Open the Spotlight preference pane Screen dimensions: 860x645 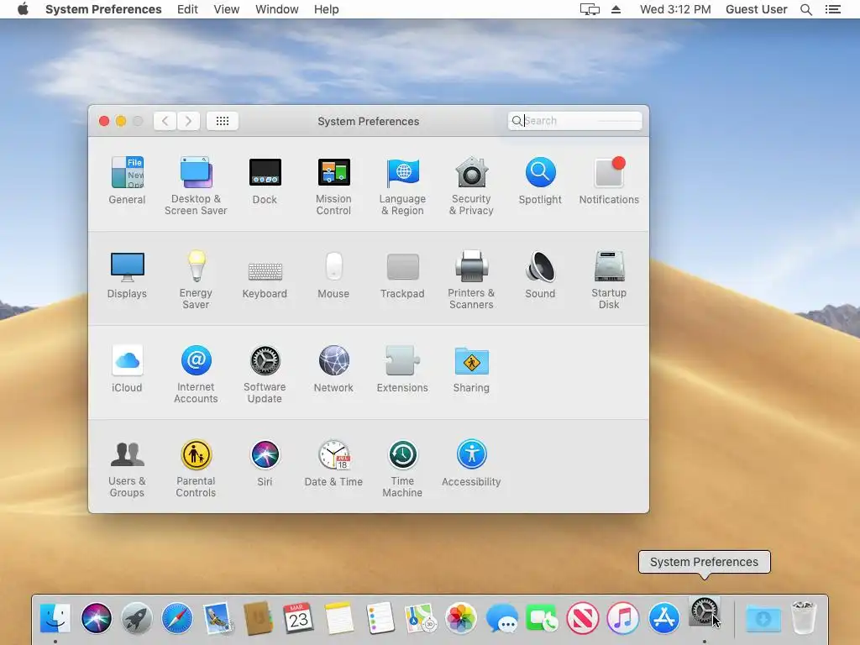(540, 181)
